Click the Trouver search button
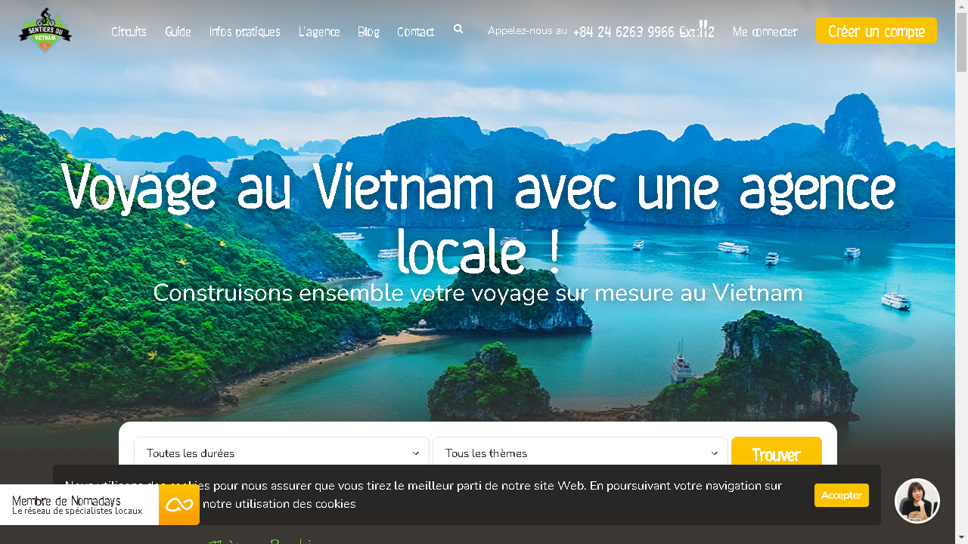Viewport: 968px width, 544px height. [x=776, y=455]
